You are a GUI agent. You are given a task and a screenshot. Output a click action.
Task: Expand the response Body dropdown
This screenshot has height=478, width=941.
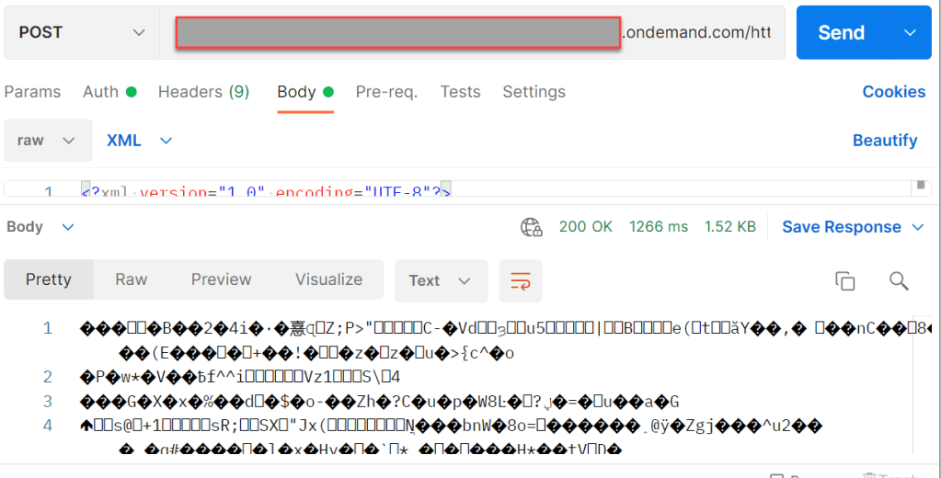coord(40,227)
